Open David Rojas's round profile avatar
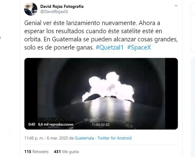This screenshot has height=157, width=195. pos(31,9)
